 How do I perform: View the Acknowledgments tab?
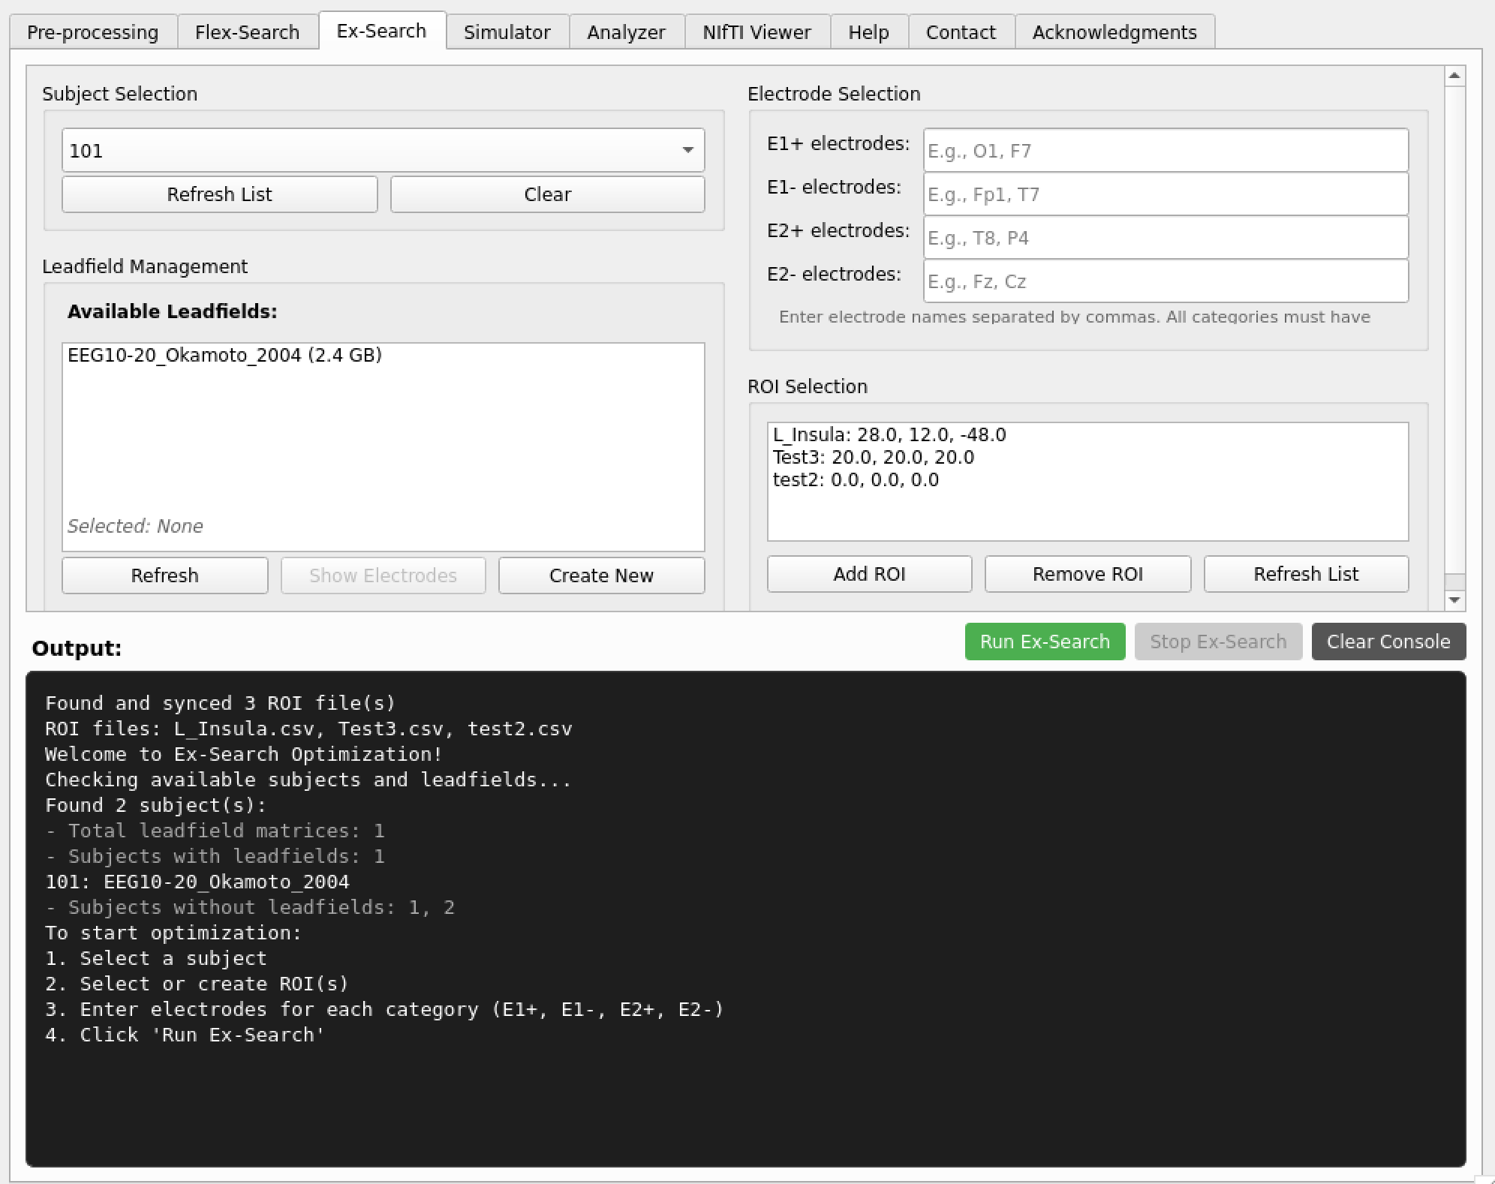point(1115,32)
